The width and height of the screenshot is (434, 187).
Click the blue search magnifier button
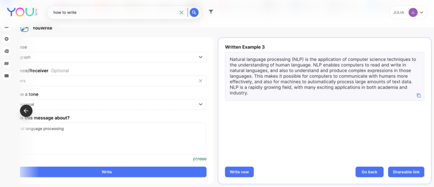pos(194,12)
